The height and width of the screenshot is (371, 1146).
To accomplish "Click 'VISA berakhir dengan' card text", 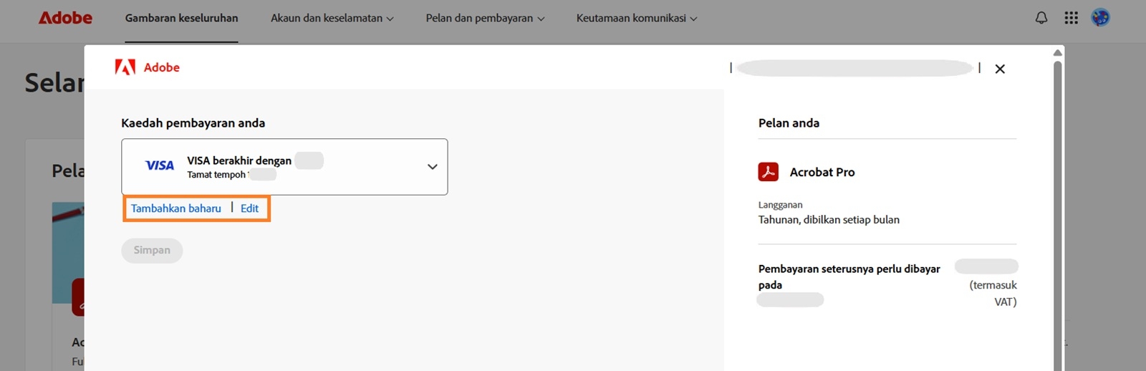I will 239,160.
